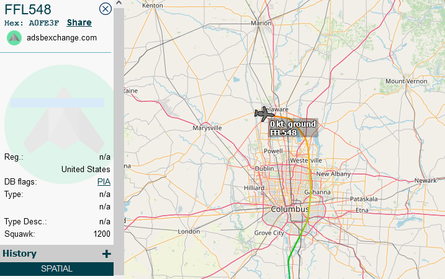445x279 pixels.
Task: Close the FFL548 aircraft info panel
Action: pos(106,9)
